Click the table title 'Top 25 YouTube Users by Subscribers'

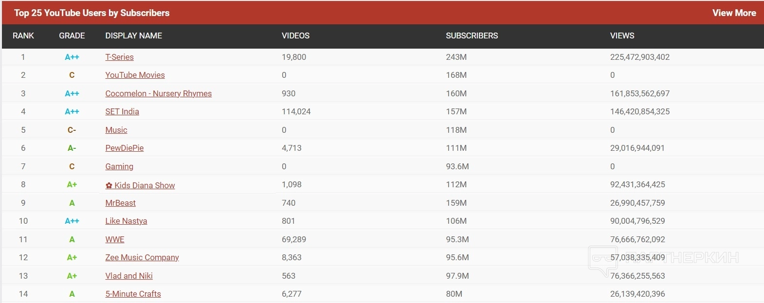coord(92,13)
